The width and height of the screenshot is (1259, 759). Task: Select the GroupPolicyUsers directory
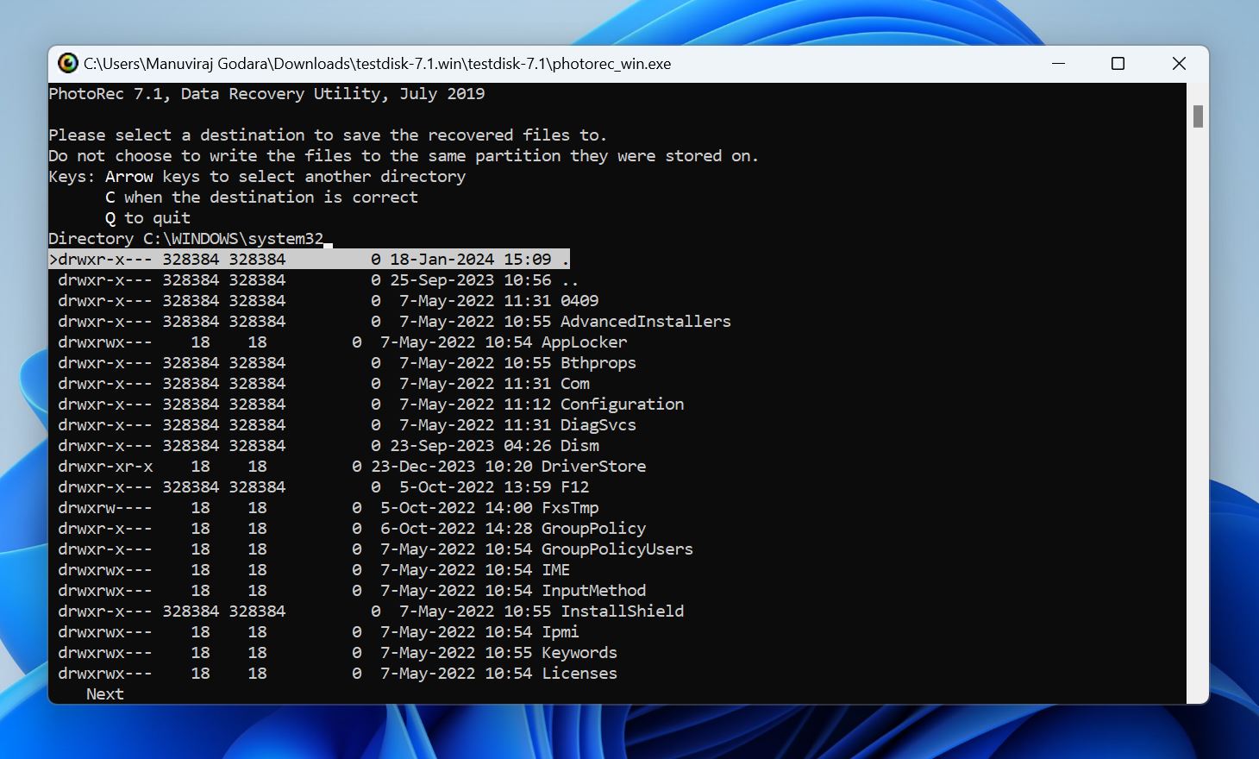point(375,549)
